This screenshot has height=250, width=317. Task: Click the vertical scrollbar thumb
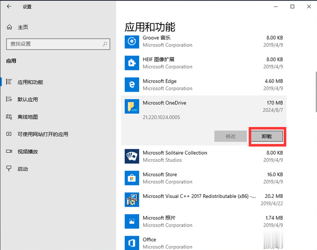pos(316,91)
